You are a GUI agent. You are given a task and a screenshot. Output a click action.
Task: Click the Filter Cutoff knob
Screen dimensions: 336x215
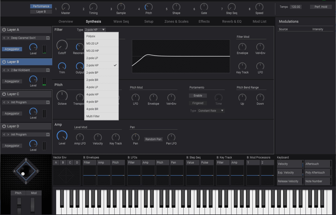[x=62, y=45]
